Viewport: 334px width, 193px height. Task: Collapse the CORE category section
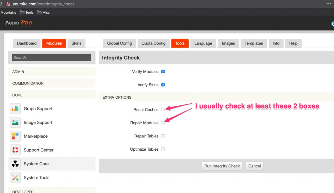[x=52, y=95]
